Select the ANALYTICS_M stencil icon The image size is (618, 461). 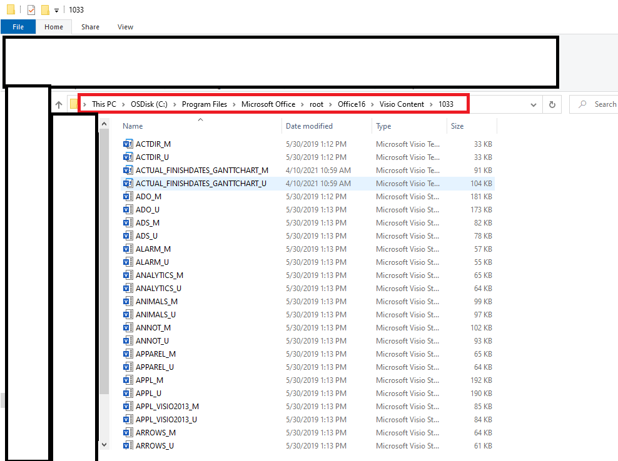pos(128,275)
